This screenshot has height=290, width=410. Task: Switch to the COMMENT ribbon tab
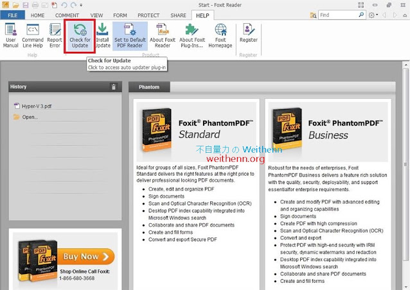tap(67, 15)
